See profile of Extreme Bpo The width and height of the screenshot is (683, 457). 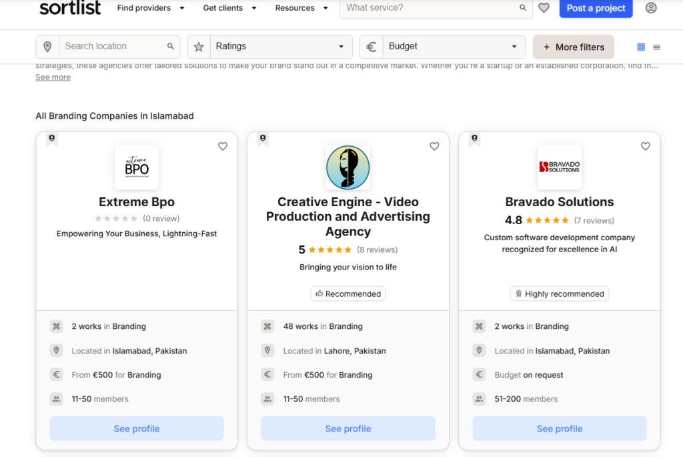tap(137, 428)
